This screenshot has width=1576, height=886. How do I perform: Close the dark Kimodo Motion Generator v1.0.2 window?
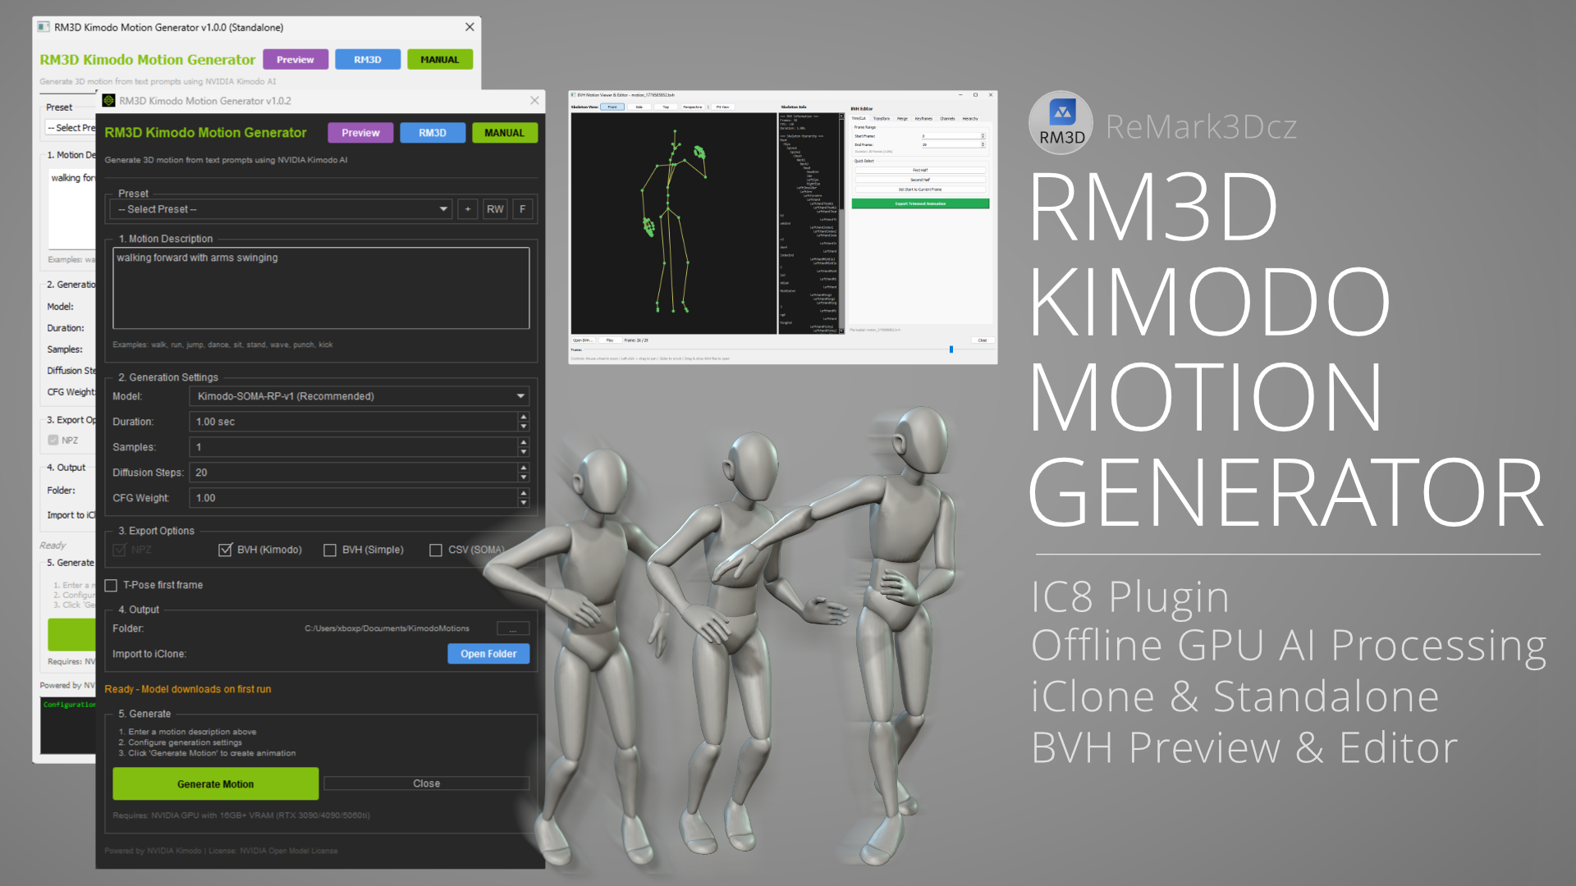(534, 100)
